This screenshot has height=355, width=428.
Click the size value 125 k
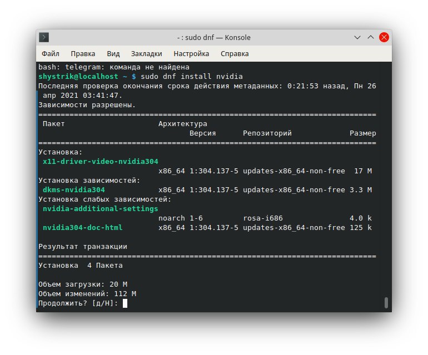361,228
